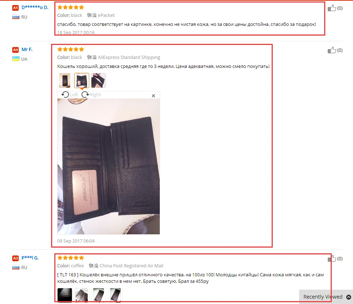
Task: Click the A4 buyer level badge
Action: (15, 50)
